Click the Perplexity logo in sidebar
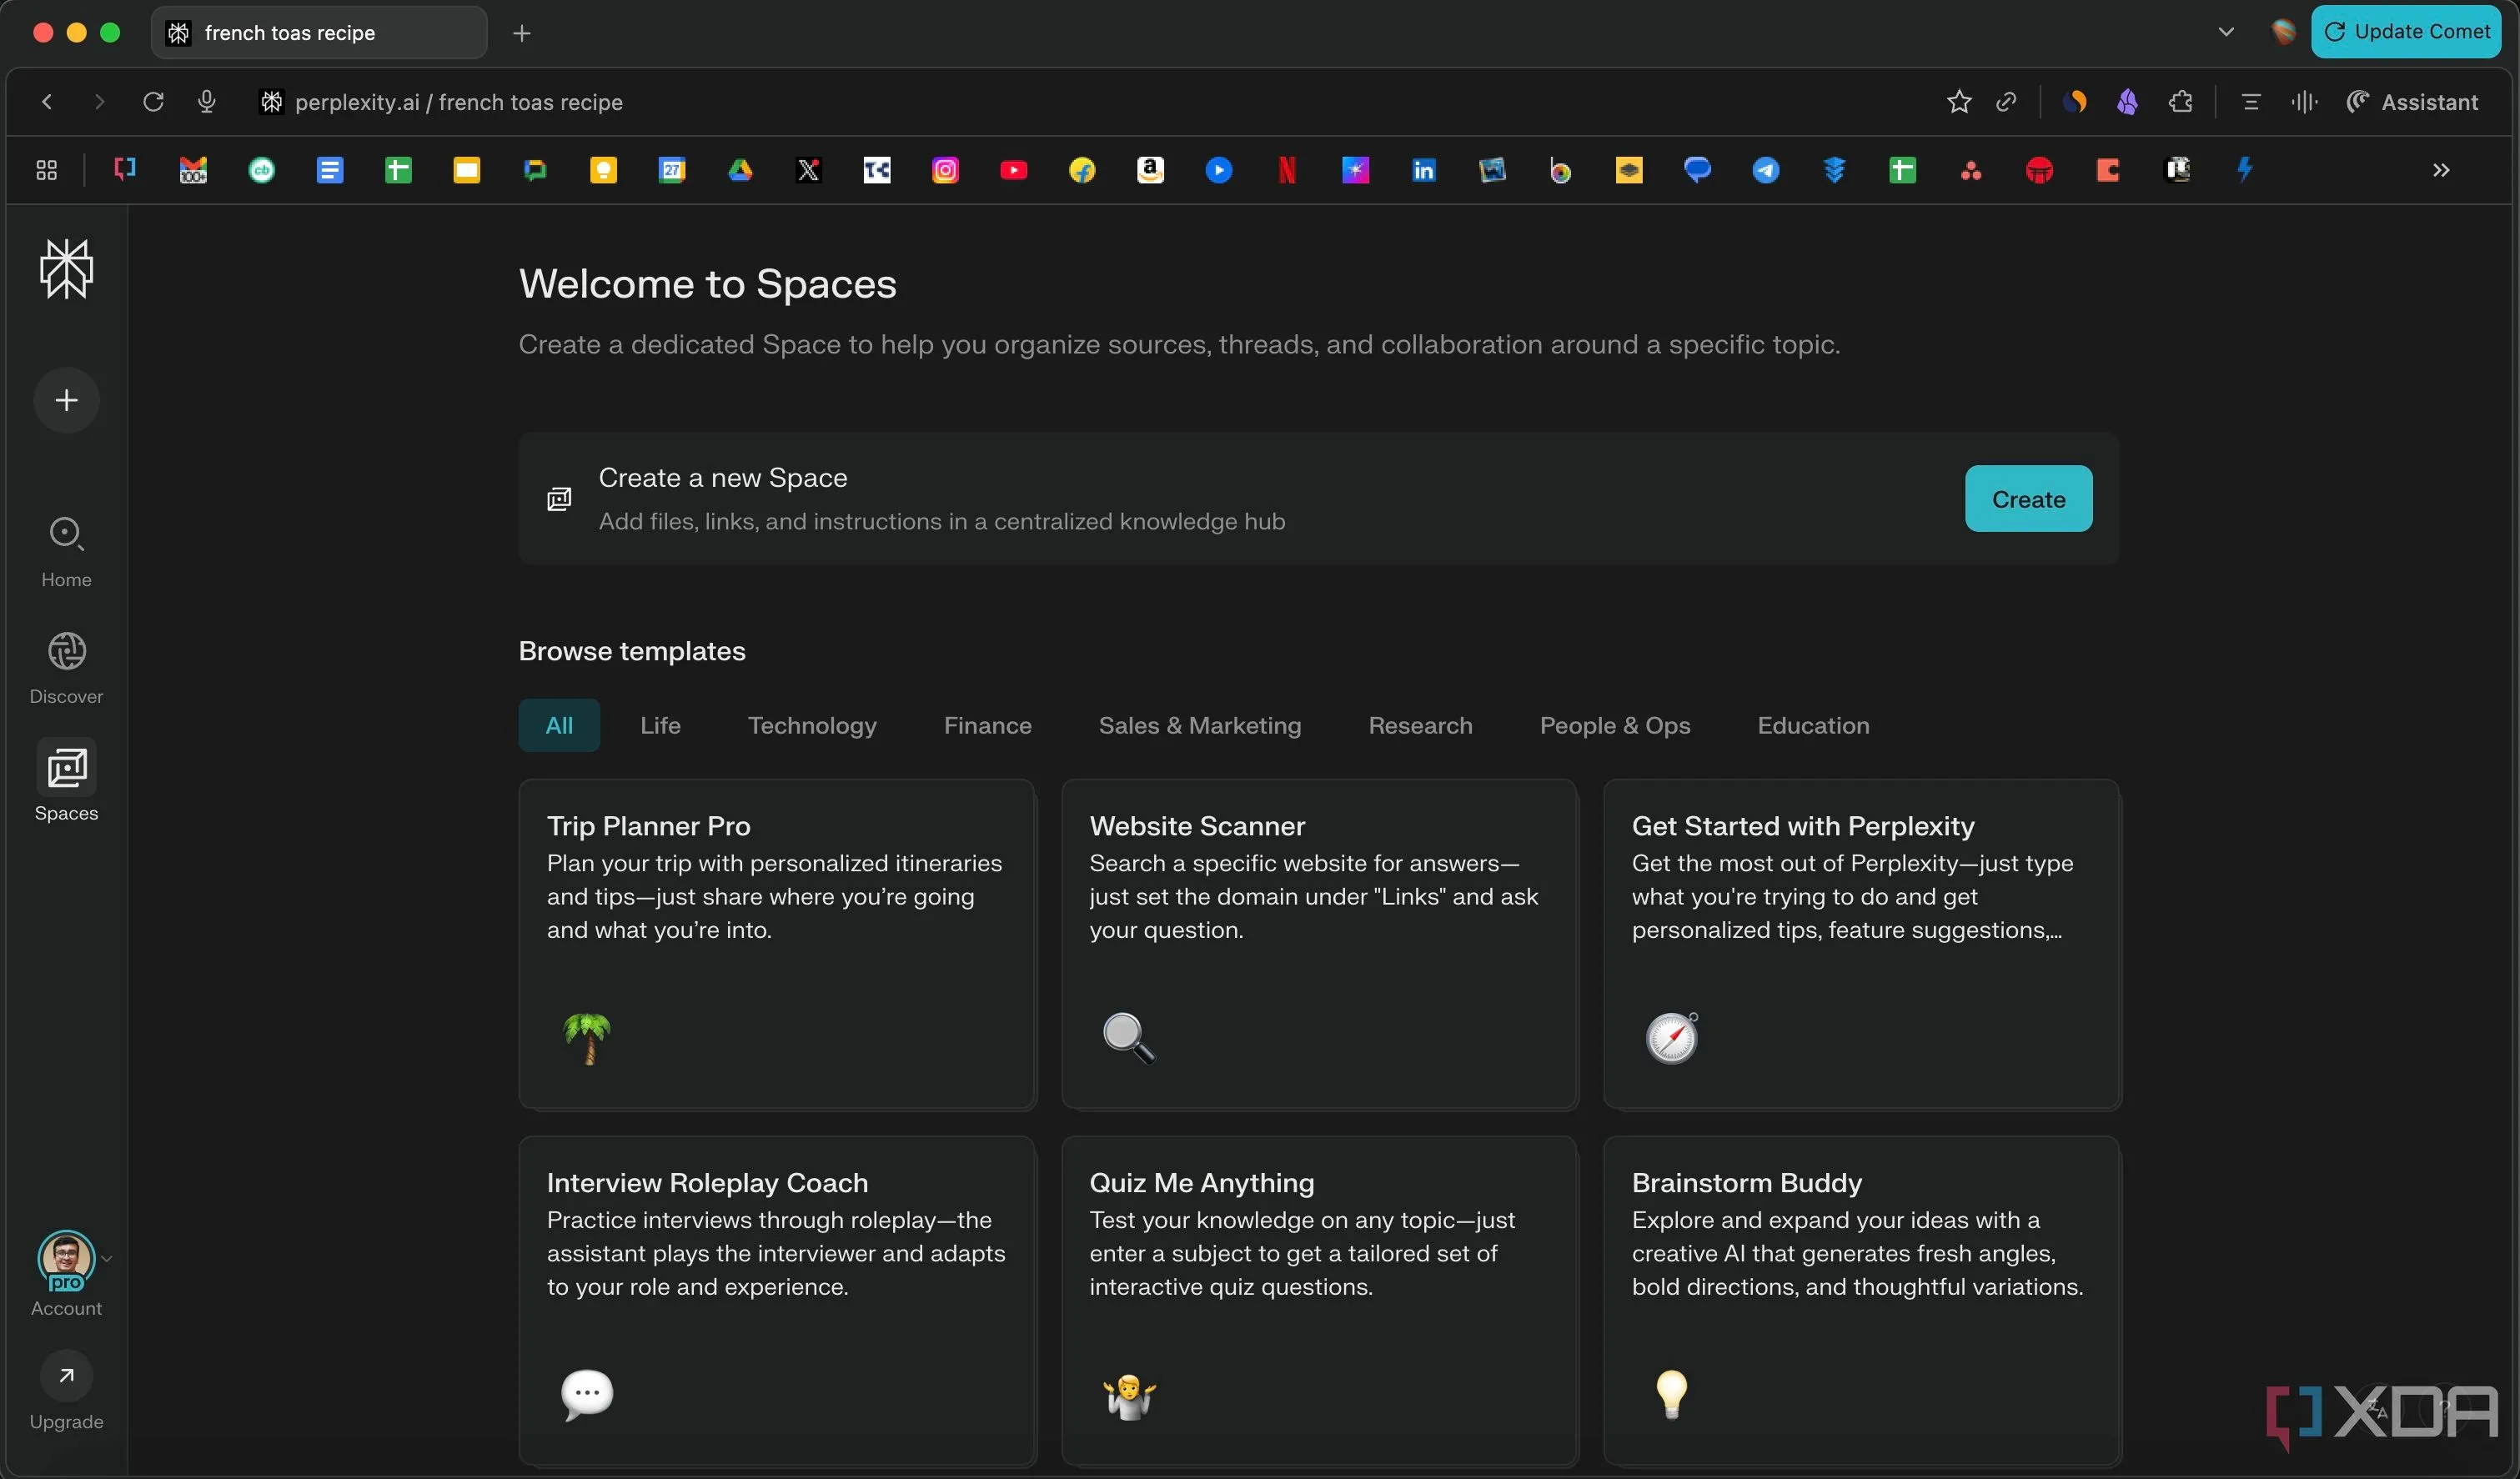 point(66,268)
